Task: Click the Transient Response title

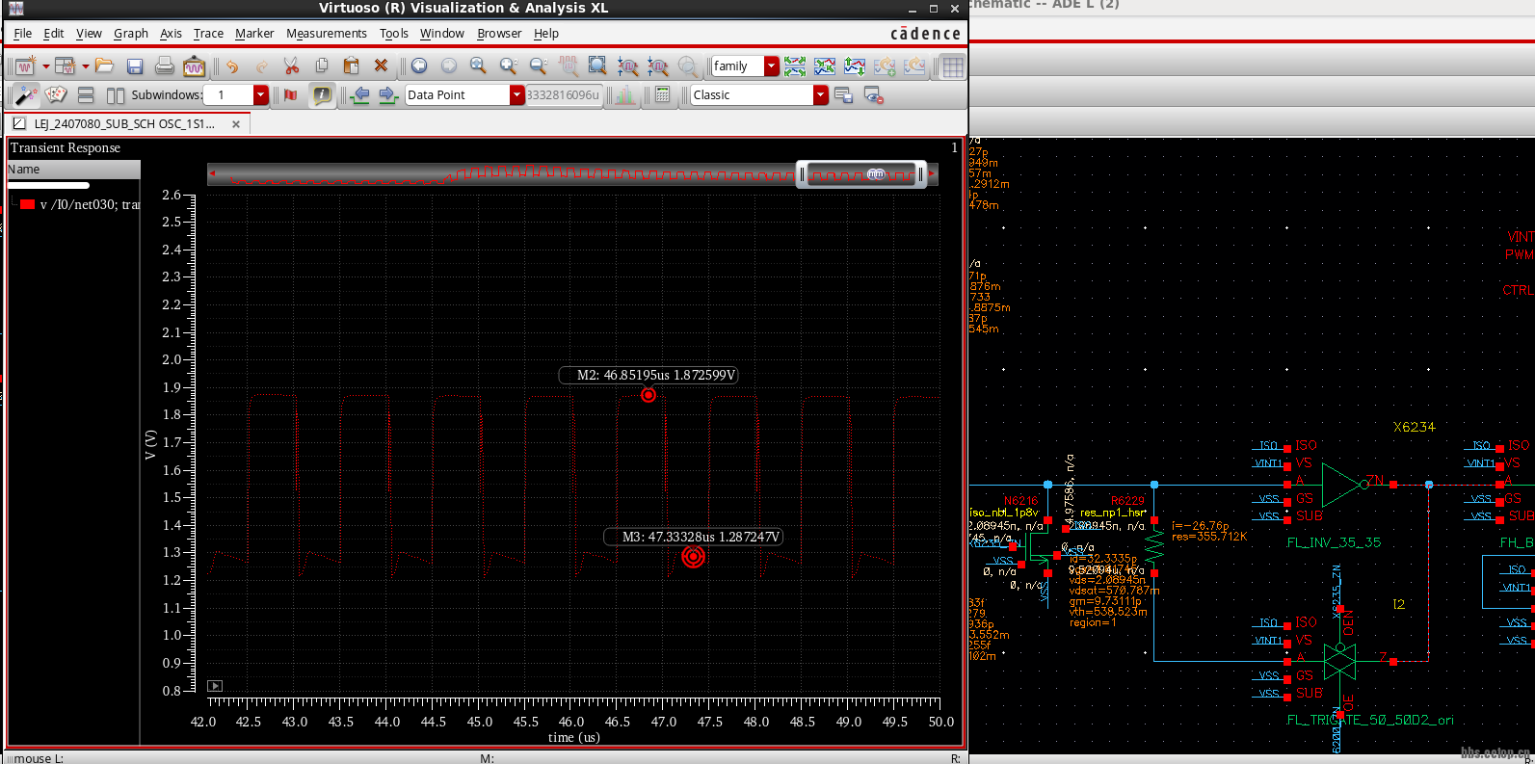Action: tap(66, 147)
